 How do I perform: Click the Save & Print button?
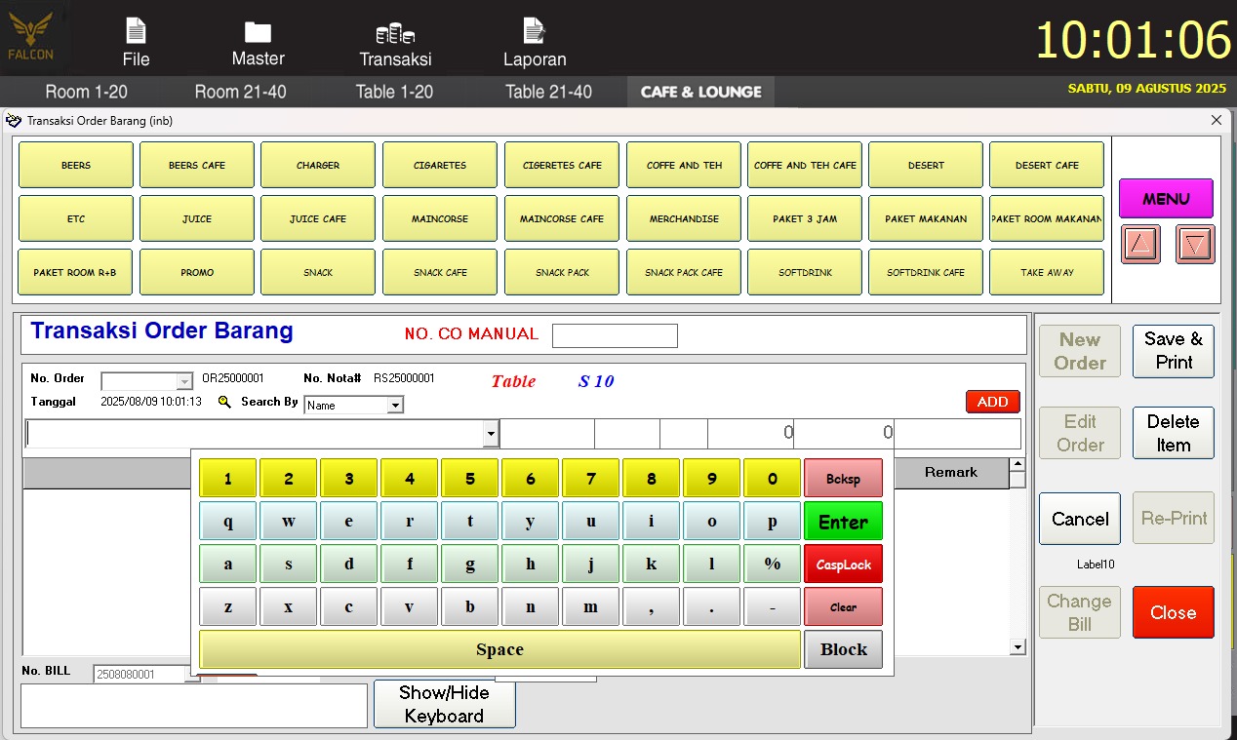1173,351
